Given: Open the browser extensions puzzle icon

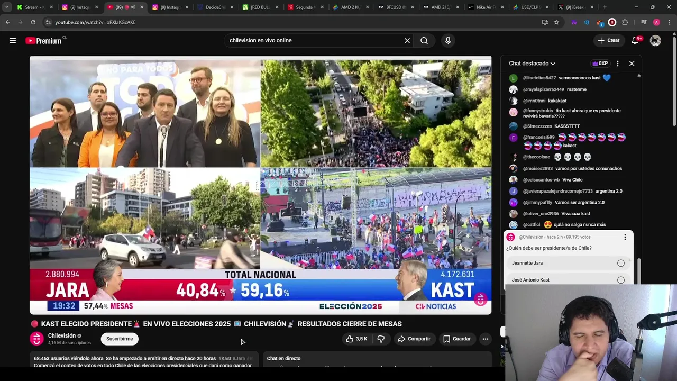Looking at the screenshot, I should 625,22.
